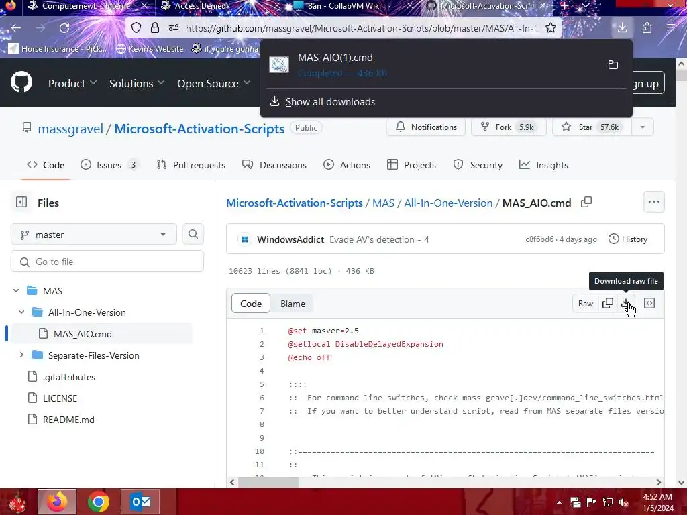Open the massgravel user link
The image size is (687, 515).
(x=70, y=129)
